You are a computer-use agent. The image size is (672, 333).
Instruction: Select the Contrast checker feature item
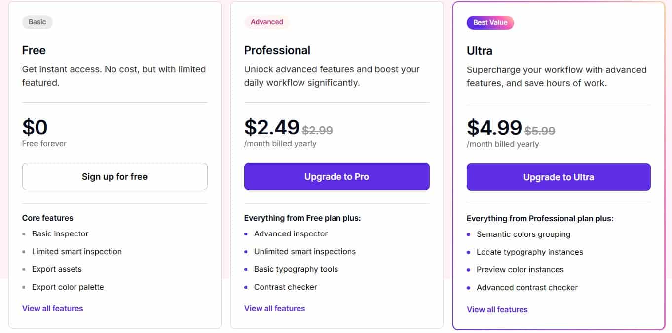tap(286, 287)
